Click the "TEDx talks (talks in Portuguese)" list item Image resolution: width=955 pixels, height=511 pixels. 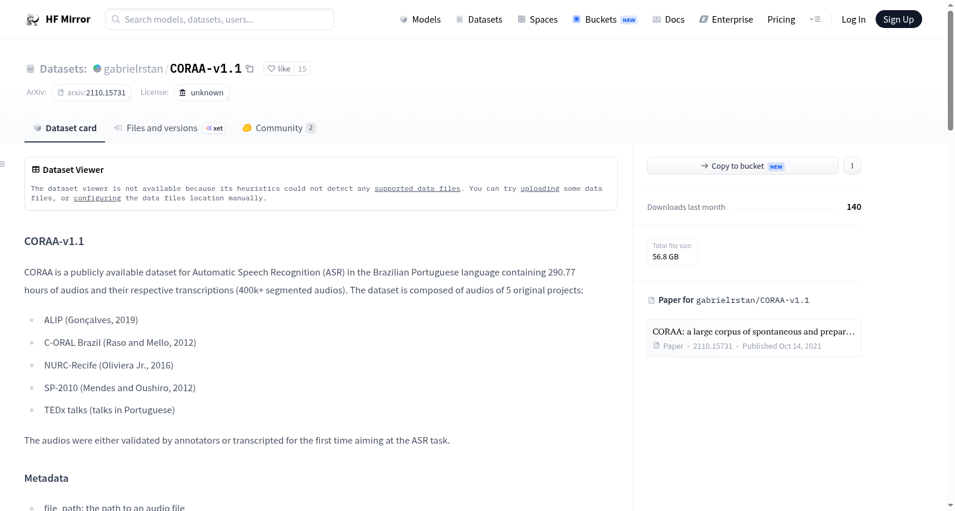pos(109,410)
